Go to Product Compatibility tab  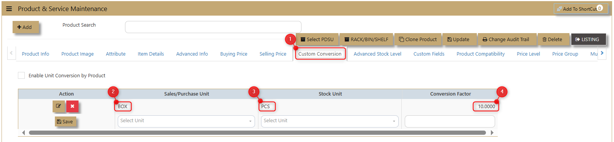pyautogui.click(x=481, y=54)
